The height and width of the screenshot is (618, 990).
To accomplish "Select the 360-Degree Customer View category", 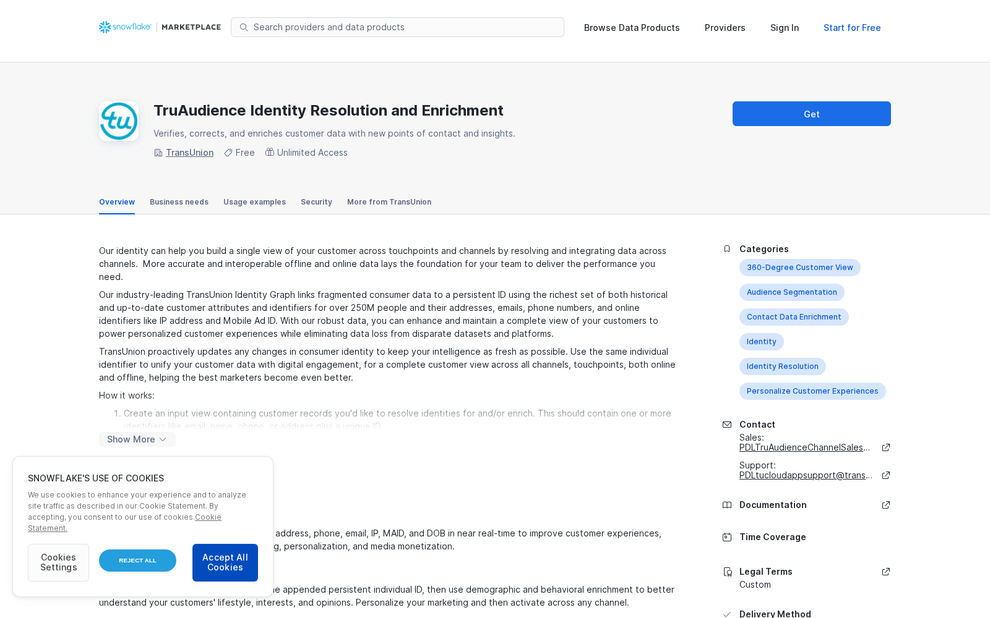I will pos(800,268).
